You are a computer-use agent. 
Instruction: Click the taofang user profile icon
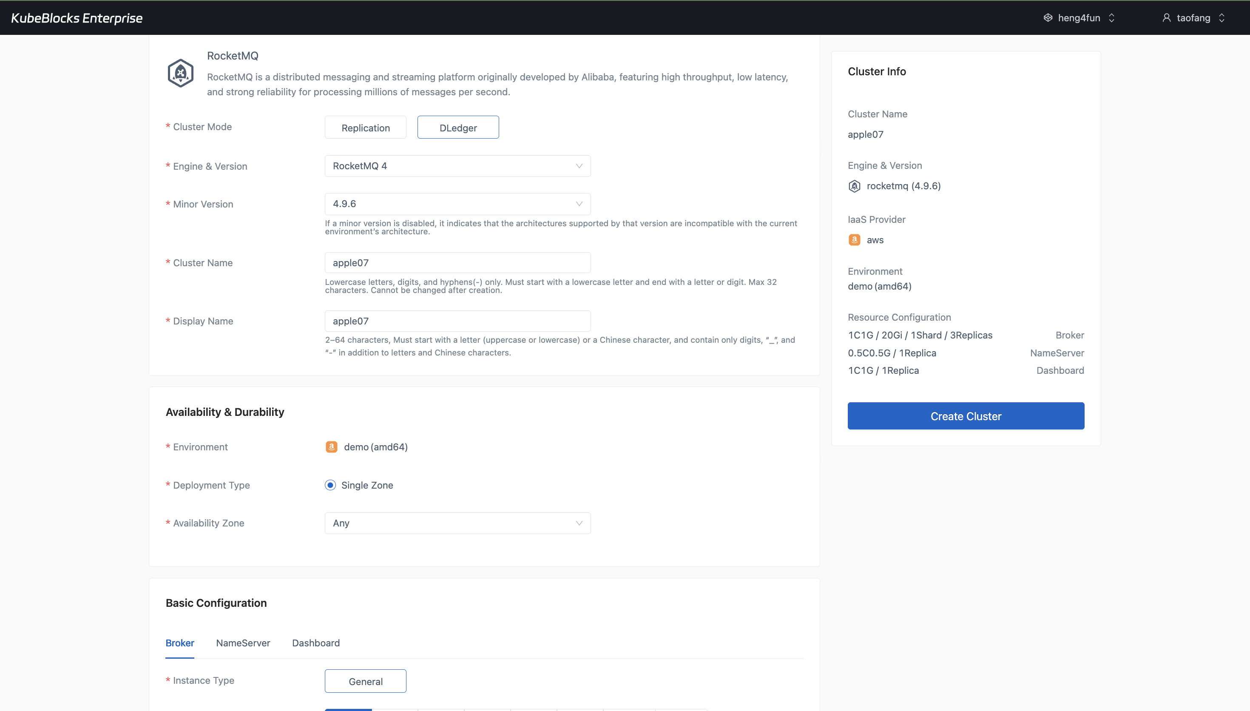pyautogui.click(x=1166, y=17)
